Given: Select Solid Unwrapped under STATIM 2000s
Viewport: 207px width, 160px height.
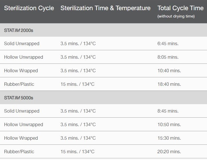Looking at the screenshot, I should pyautogui.click(x=22, y=43).
